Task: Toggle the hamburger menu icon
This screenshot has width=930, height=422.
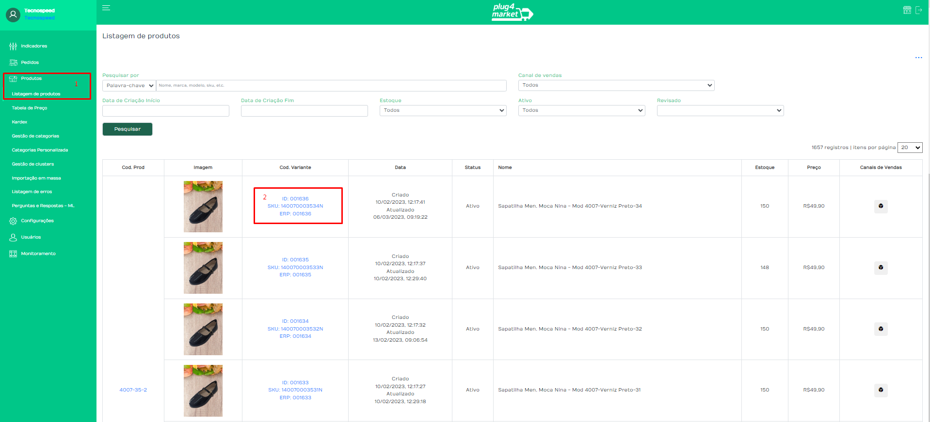Action: pos(106,8)
